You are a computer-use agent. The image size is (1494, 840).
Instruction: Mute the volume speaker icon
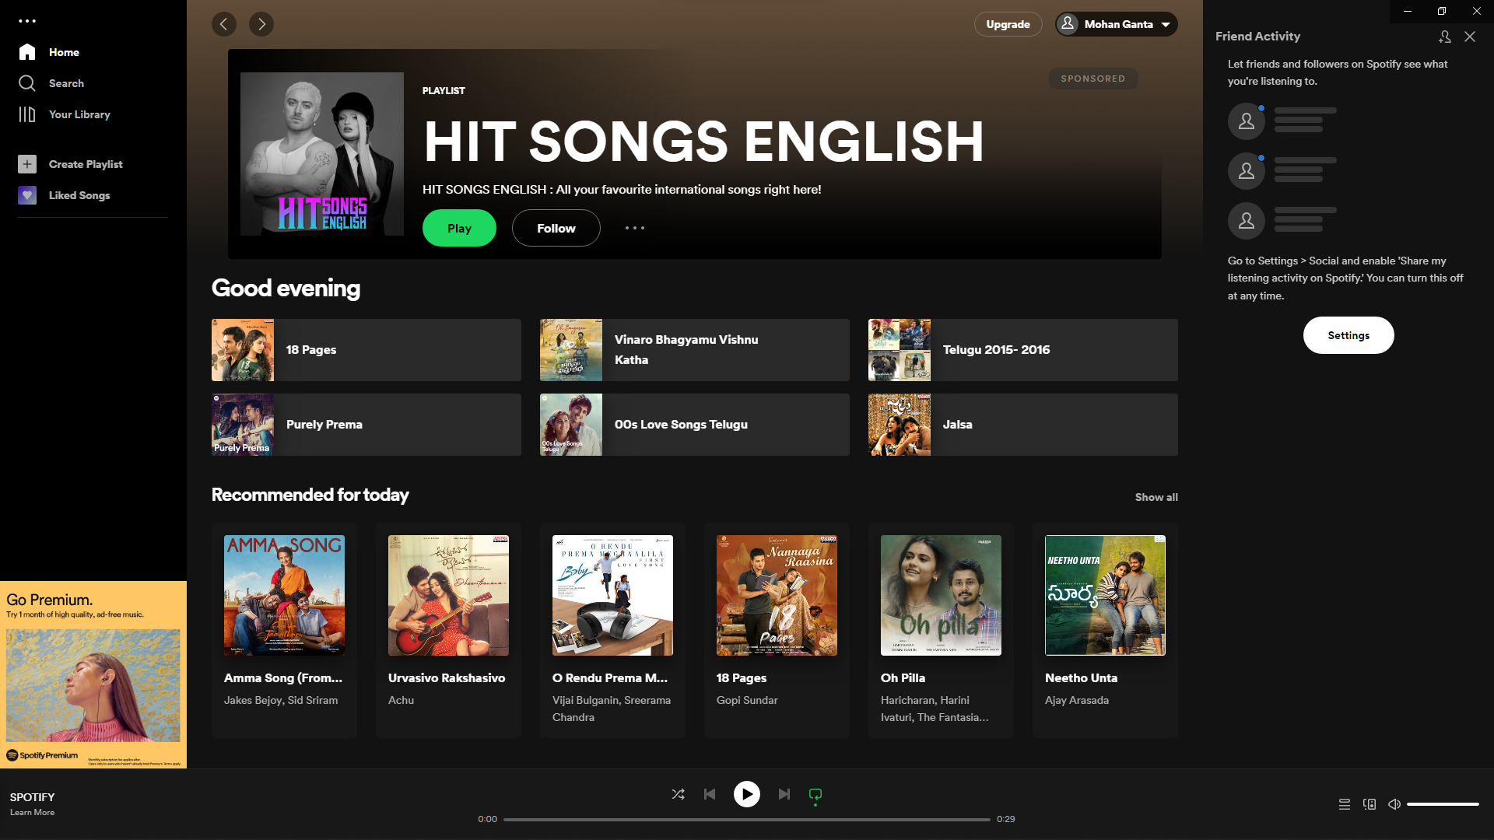coord(1394,804)
